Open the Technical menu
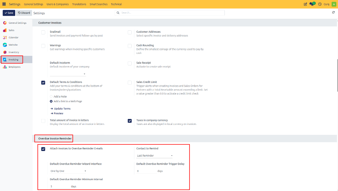This screenshot has width=338, height=191. (x=116, y=4)
